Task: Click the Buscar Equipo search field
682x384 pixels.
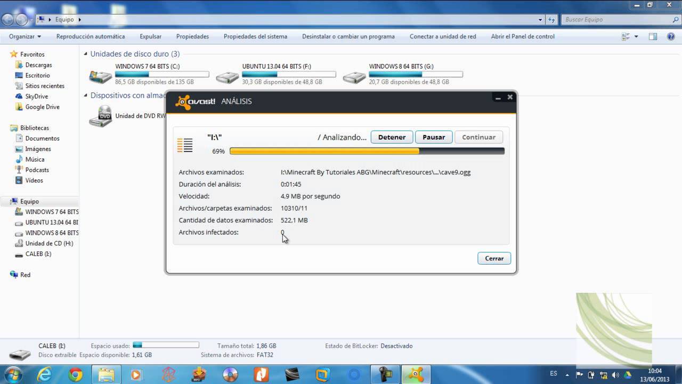Action: 621,19
